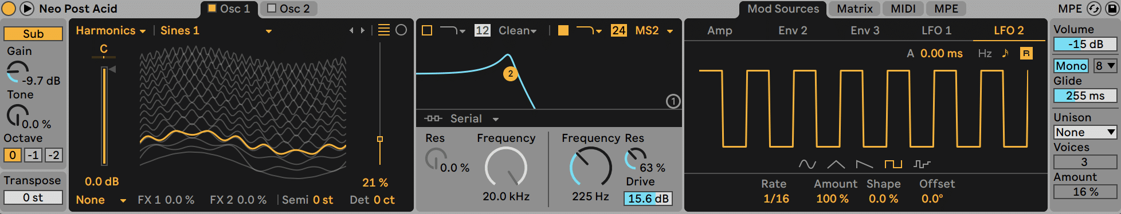Select sawtooth LFO waveform

pyautogui.click(x=864, y=164)
